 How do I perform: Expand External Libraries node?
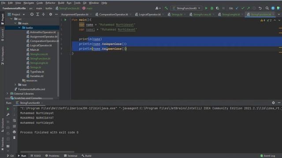click(x=7, y=93)
